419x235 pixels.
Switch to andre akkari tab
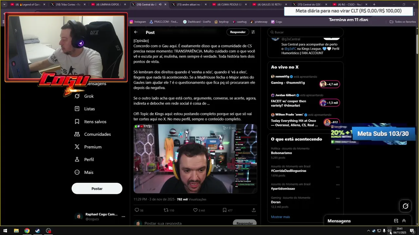coord(189,5)
